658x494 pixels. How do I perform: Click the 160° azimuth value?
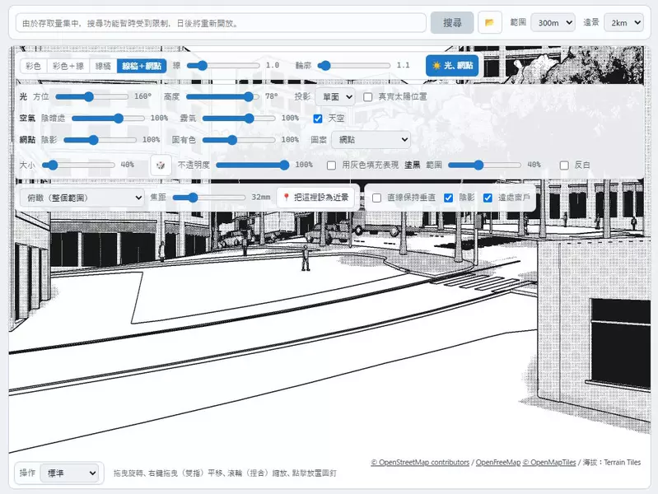[142, 96]
